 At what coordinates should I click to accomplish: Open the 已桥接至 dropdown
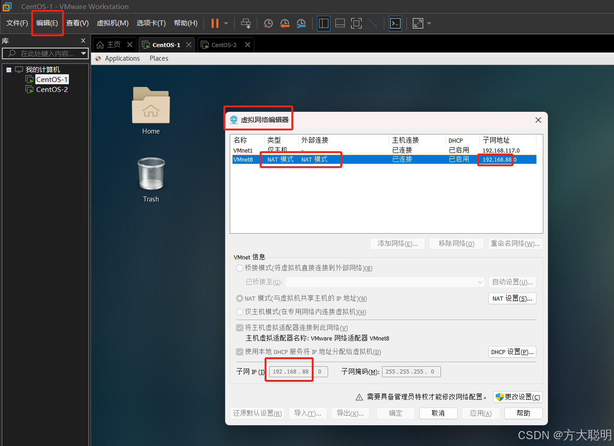click(x=385, y=282)
